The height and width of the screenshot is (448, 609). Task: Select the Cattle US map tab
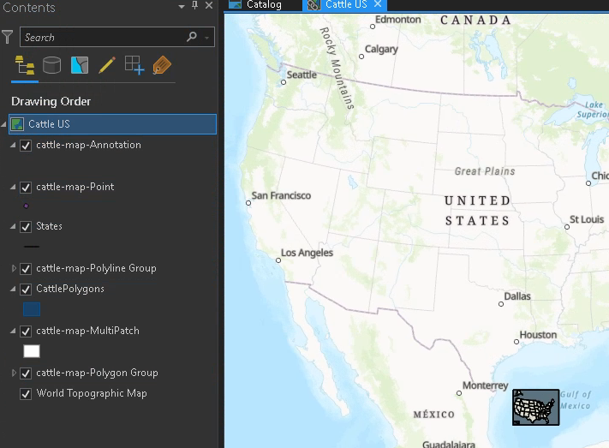(344, 5)
